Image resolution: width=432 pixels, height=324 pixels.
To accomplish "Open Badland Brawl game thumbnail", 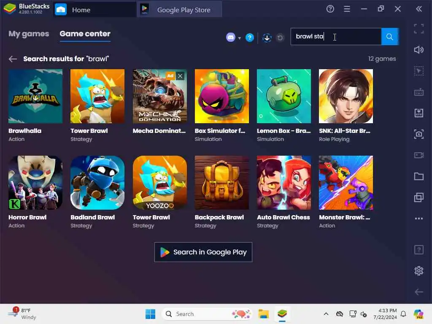I will tap(97, 182).
